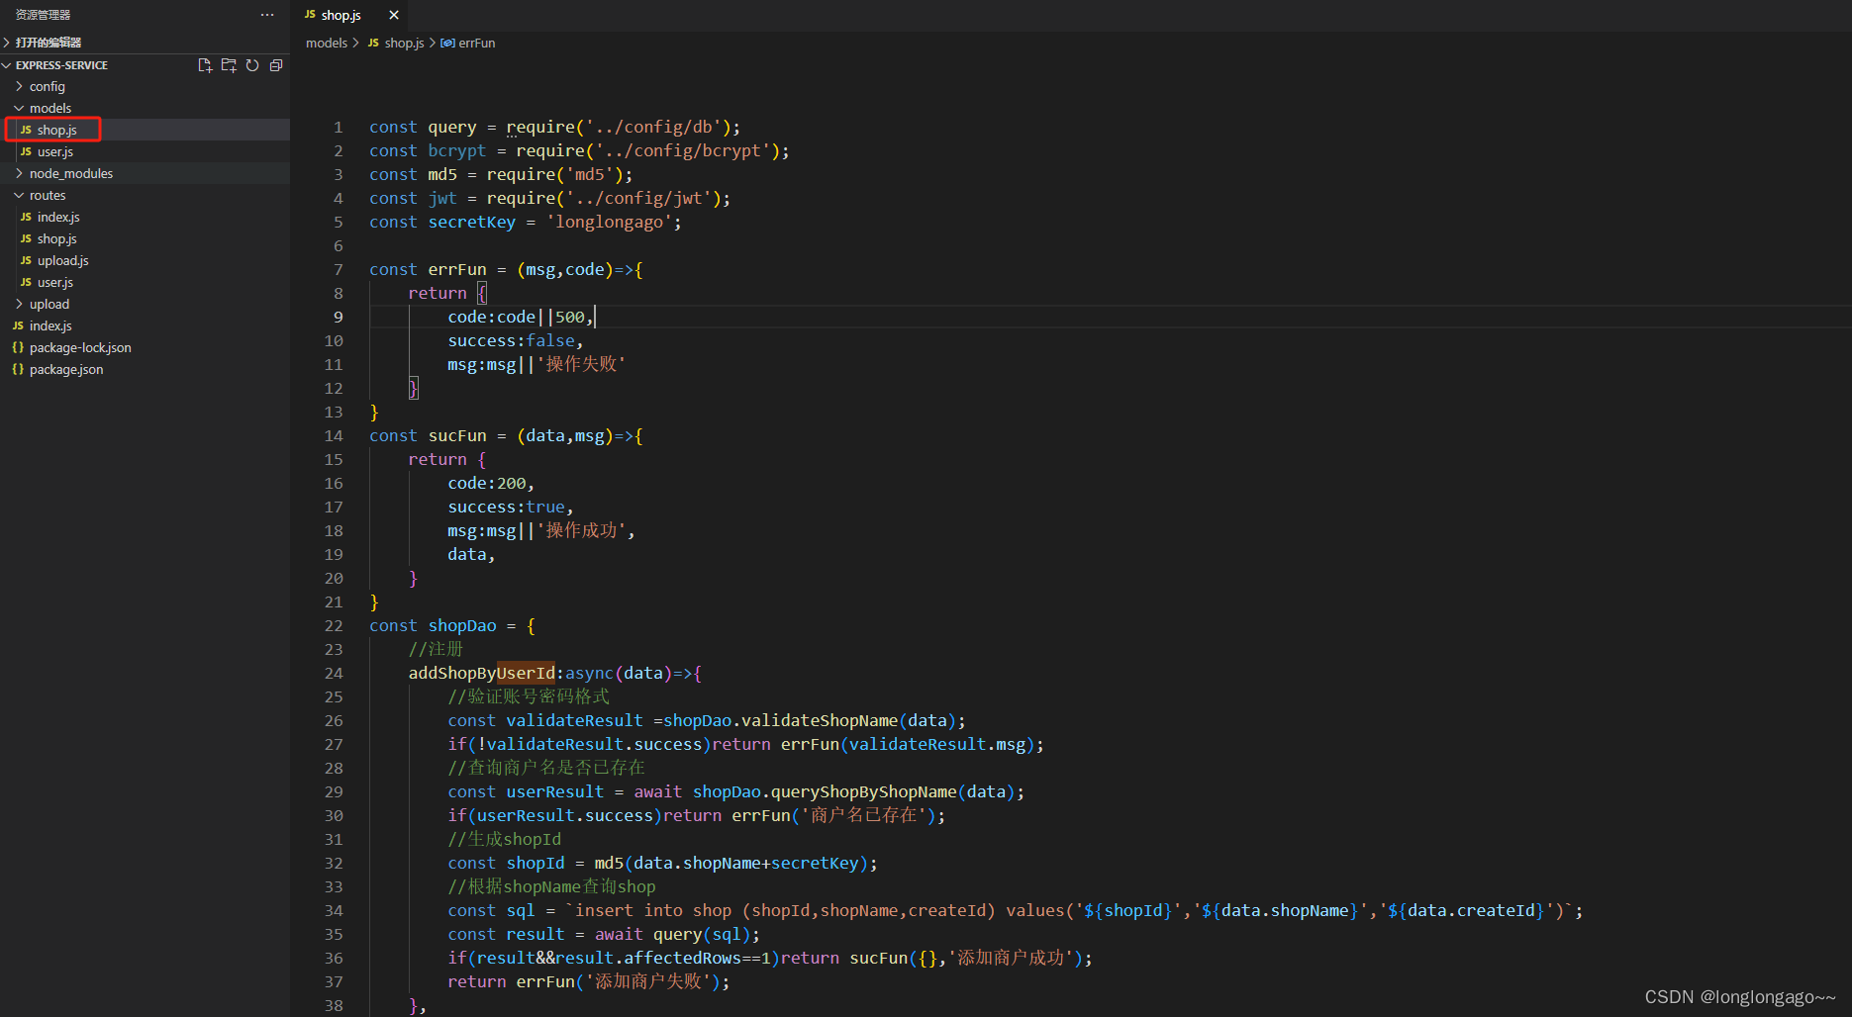The width and height of the screenshot is (1852, 1017).
Task: Collapse all folders in explorer
Action: (x=276, y=65)
